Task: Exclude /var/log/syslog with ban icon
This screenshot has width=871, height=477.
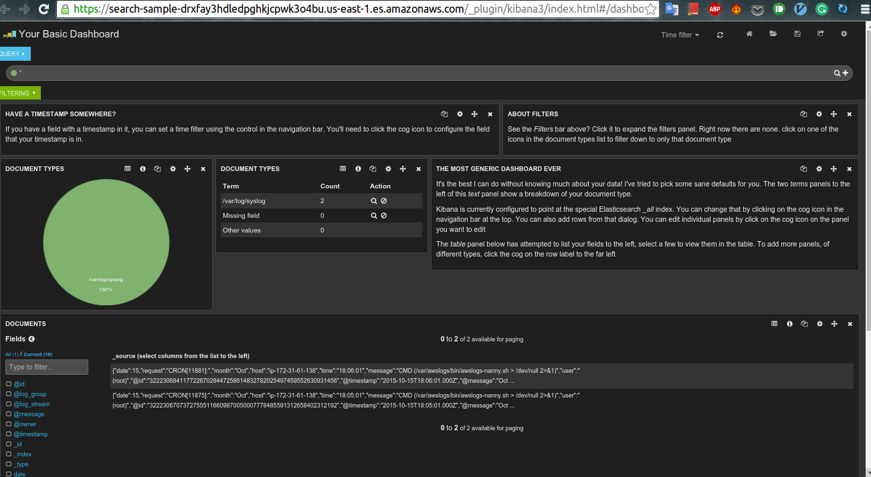Action: coord(383,200)
